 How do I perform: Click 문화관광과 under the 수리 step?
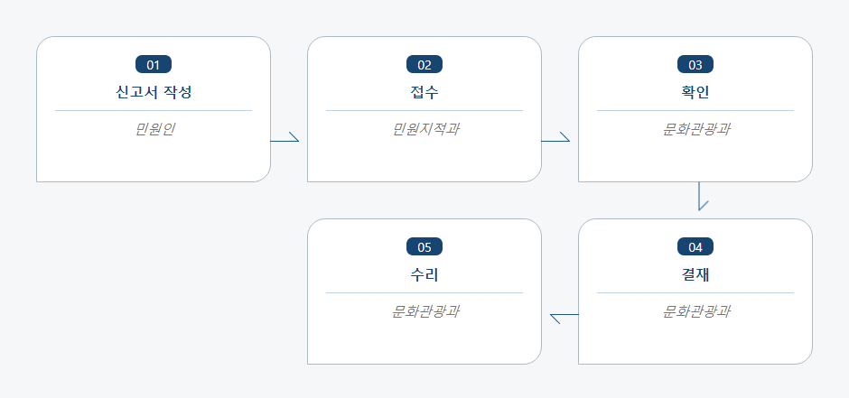tap(425, 311)
